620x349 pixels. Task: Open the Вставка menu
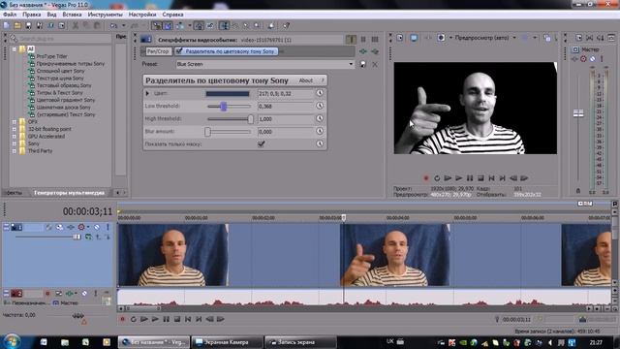point(72,15)
